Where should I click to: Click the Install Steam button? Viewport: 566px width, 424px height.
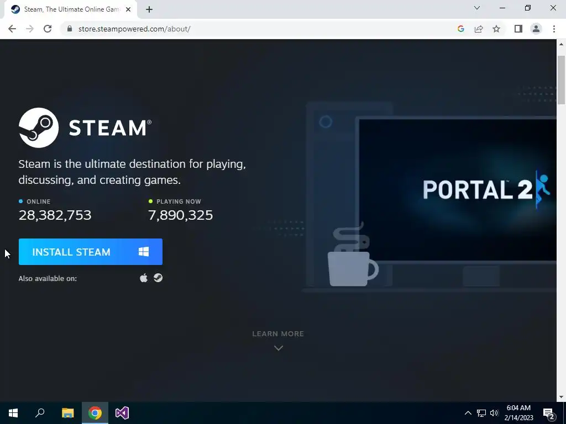pos(90,252)
